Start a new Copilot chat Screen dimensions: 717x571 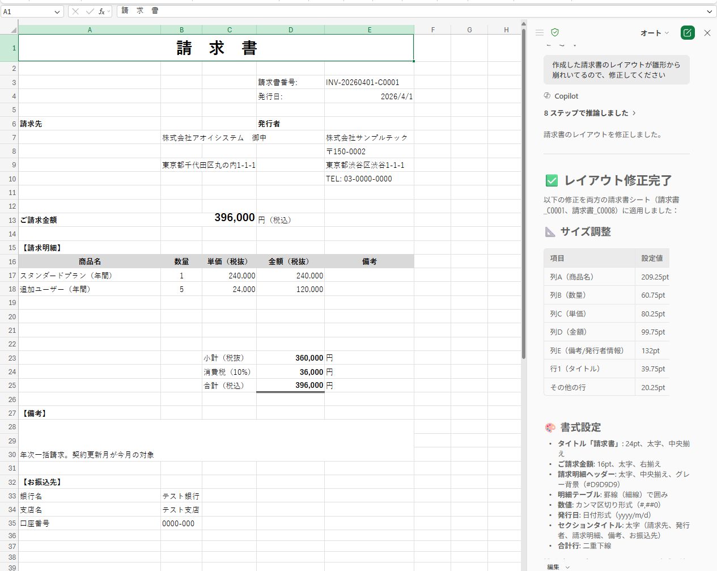688,33
